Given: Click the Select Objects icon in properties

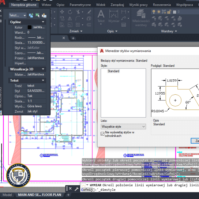Looking at the screenshot, I should pos(38,15).
